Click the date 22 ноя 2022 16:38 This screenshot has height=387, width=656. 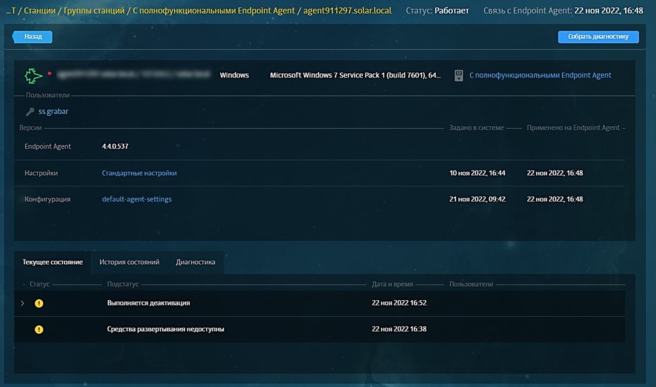click(x=399, y=329)
